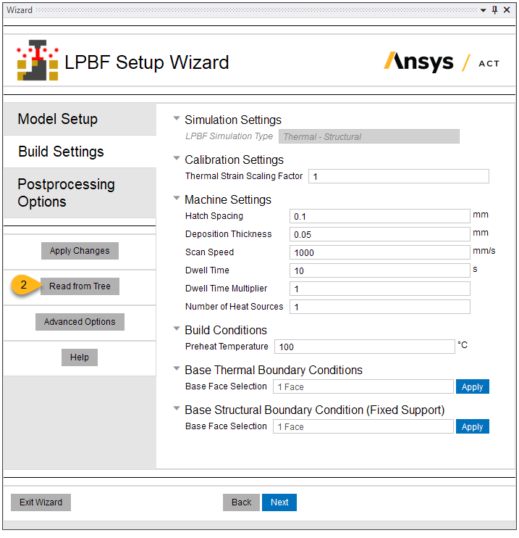Click the Scan Speed label
Image resolution: width=519 pixels, height=538 pixels.
pos(209,252)
